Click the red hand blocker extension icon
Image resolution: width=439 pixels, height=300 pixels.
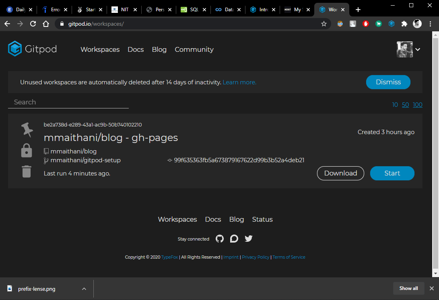[366, 24]
